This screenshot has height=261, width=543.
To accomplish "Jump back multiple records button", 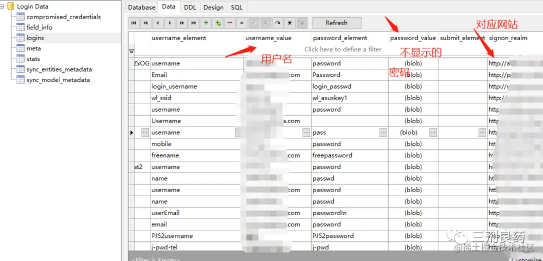I will pyautogui.click(x=146, y=23).
